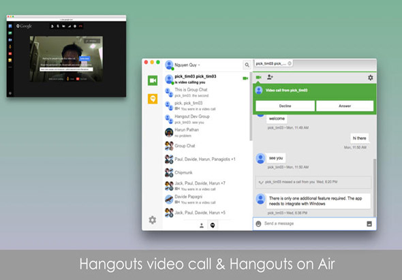This screenshot has width=402, height=280.
Task: Close the pick_tim03 chat tab
Action: (290, 63)
